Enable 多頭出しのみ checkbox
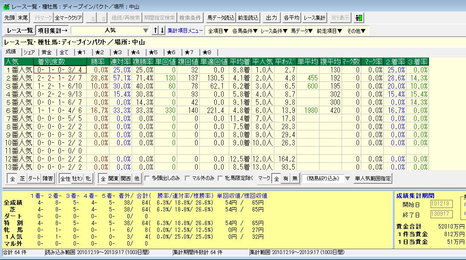 point(147,178)
